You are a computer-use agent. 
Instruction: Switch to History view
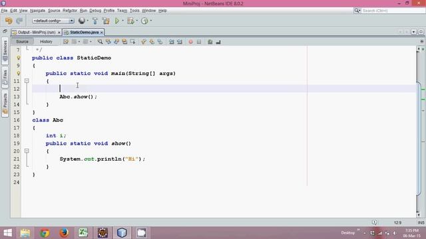click(46, 42)
